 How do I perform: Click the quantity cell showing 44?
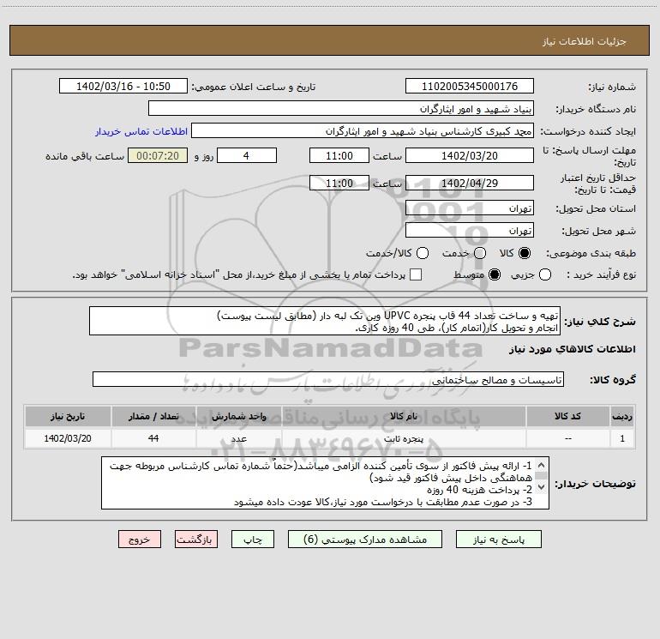153,438
